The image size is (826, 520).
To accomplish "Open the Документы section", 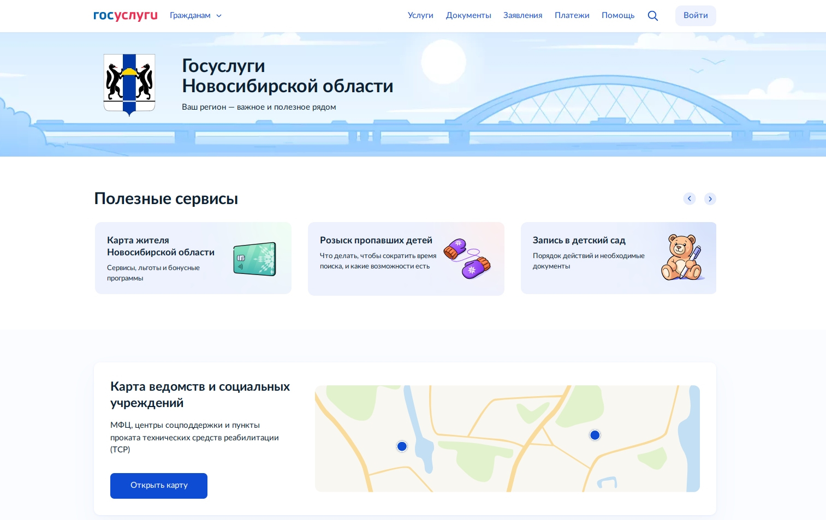I will 468,15.
